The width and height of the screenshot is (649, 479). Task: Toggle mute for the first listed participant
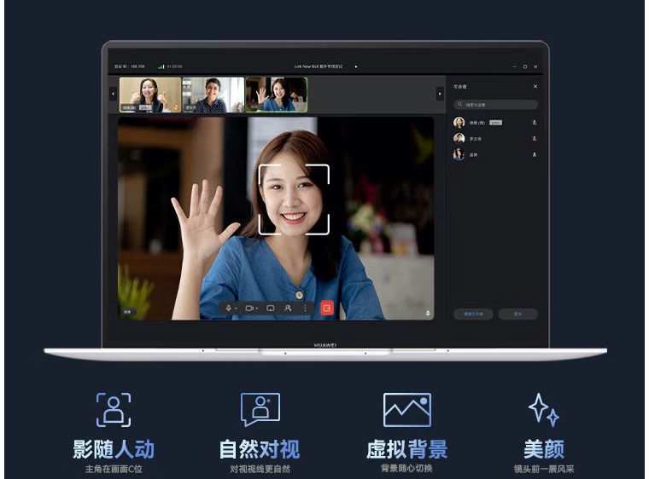click(x=535, y=123)
